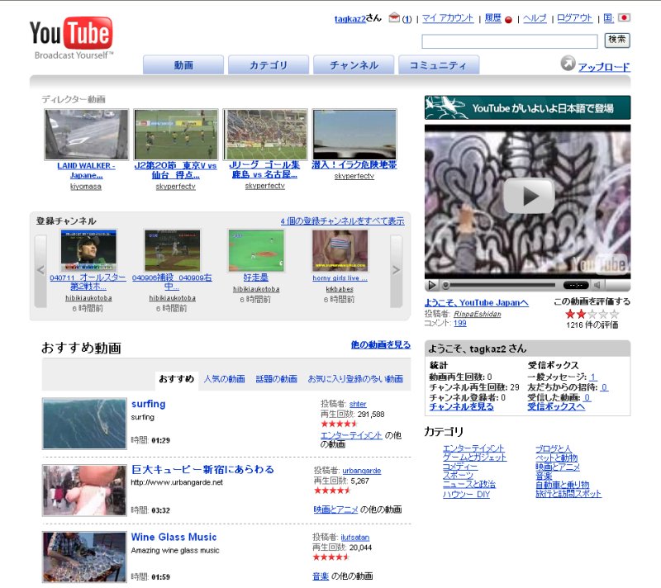Click the 199 comments link
Image resolution: width=661 pixels, height=588 pixels.
pos(460,323)
